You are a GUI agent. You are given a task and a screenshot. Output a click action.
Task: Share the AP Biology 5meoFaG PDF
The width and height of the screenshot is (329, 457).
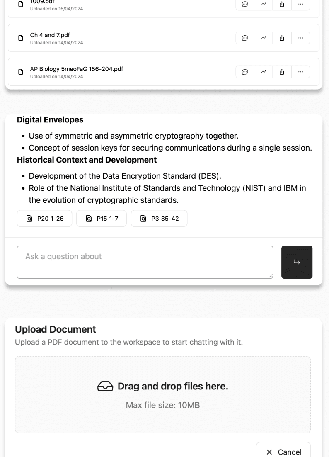[282, 72]
